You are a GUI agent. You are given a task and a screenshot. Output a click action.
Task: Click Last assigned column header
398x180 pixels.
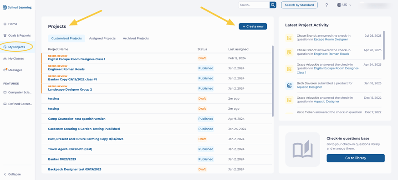pos(238,49)
